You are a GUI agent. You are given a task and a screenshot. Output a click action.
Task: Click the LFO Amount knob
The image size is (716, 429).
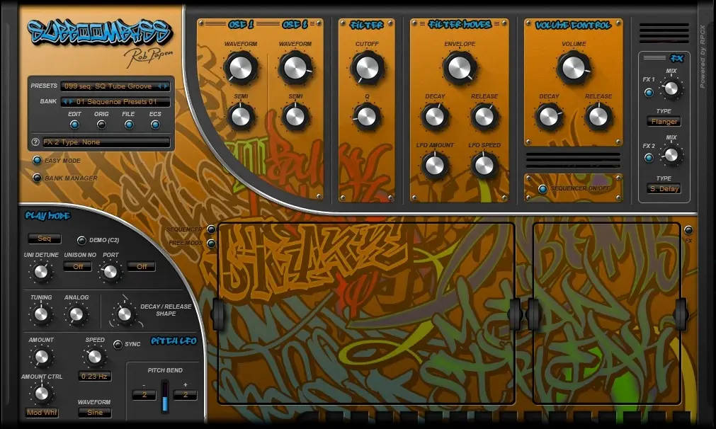pyautogui.click(x=435, y=165)
